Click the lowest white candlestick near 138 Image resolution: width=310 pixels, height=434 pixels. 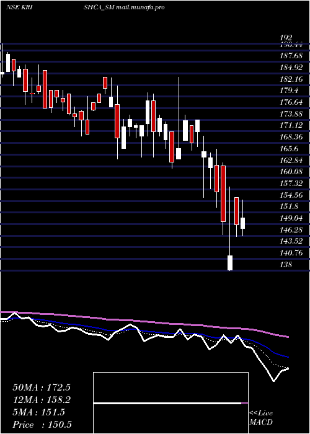[x=230, y=263]
